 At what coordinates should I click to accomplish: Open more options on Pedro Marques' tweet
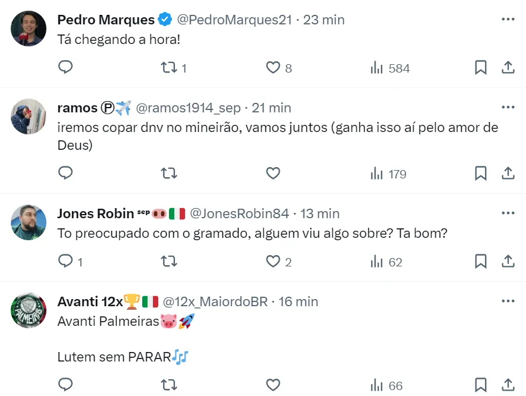508,20
